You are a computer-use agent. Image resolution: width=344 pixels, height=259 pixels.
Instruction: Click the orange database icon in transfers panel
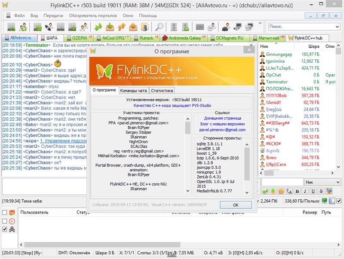[12, 212]
